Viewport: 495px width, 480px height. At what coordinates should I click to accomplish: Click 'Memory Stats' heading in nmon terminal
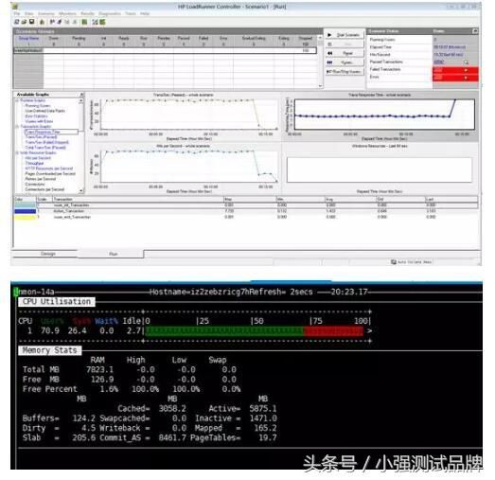click(x=49, y=350)
